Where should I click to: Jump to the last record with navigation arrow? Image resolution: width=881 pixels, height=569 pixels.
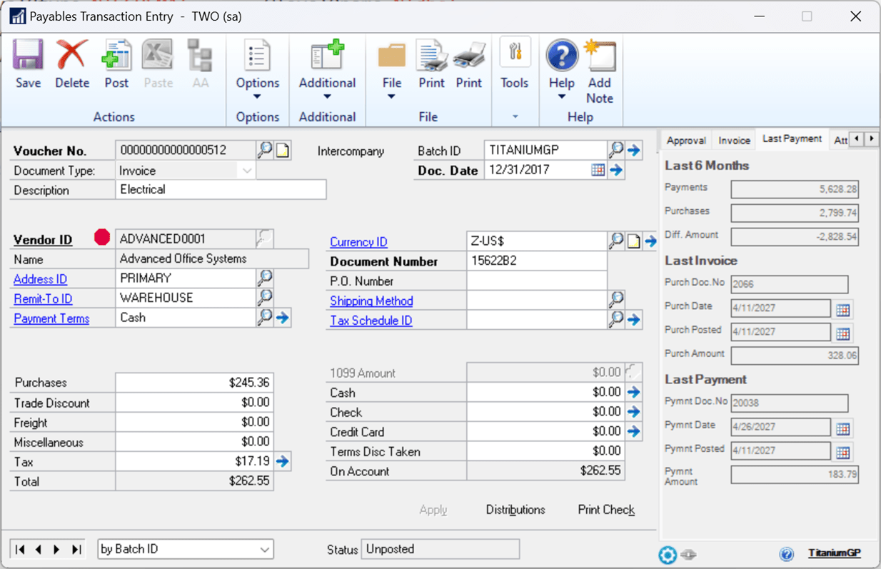[x=76, y=549]
